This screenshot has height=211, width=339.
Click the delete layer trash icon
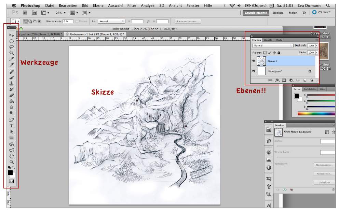[x=311, y=80]
